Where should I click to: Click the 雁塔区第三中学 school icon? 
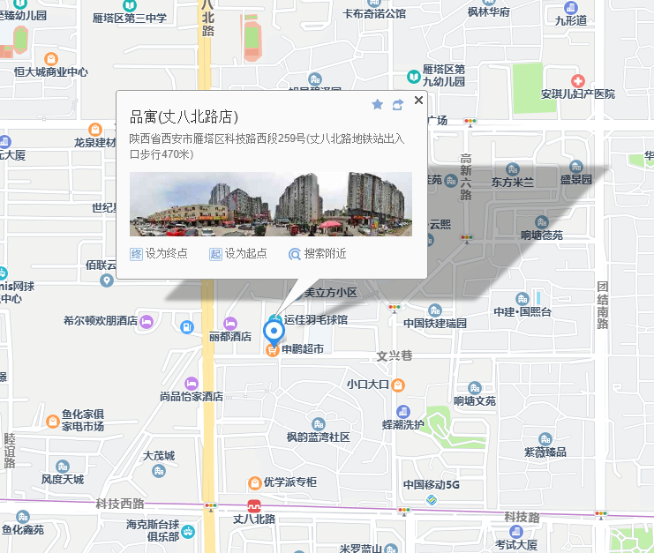[130, 6]
